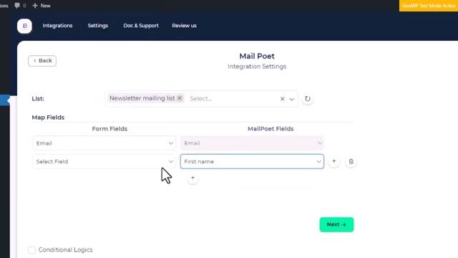Open the Settings menu item

pos(98,26)
